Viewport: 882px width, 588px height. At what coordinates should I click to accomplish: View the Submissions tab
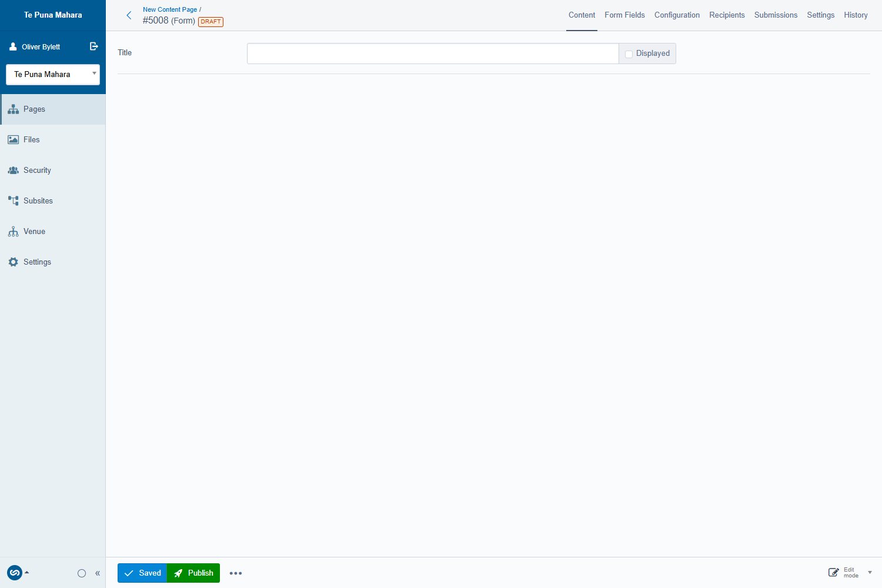click(x=776, y=15)
